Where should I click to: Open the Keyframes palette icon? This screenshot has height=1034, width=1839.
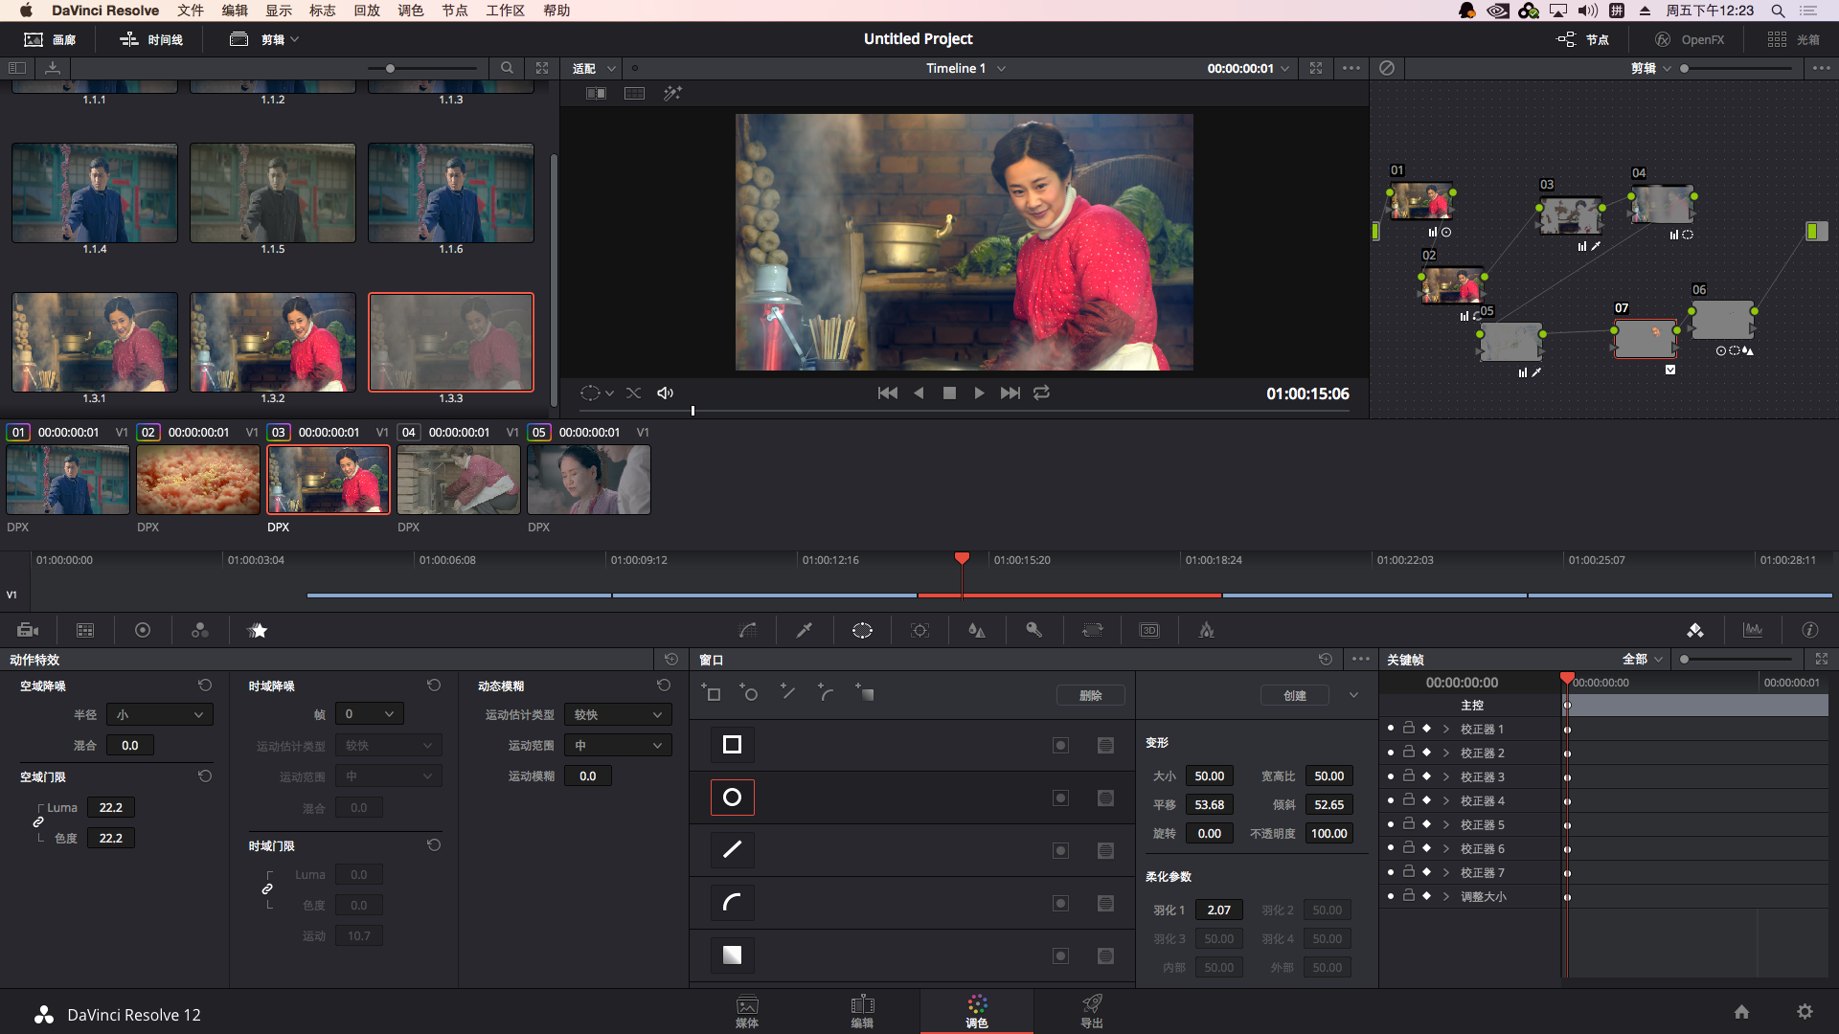pos(1695,630)
